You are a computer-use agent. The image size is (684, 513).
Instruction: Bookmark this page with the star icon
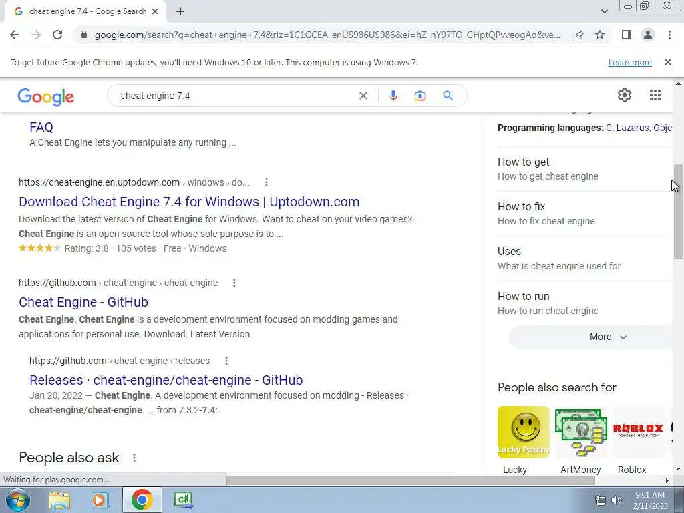600,35
